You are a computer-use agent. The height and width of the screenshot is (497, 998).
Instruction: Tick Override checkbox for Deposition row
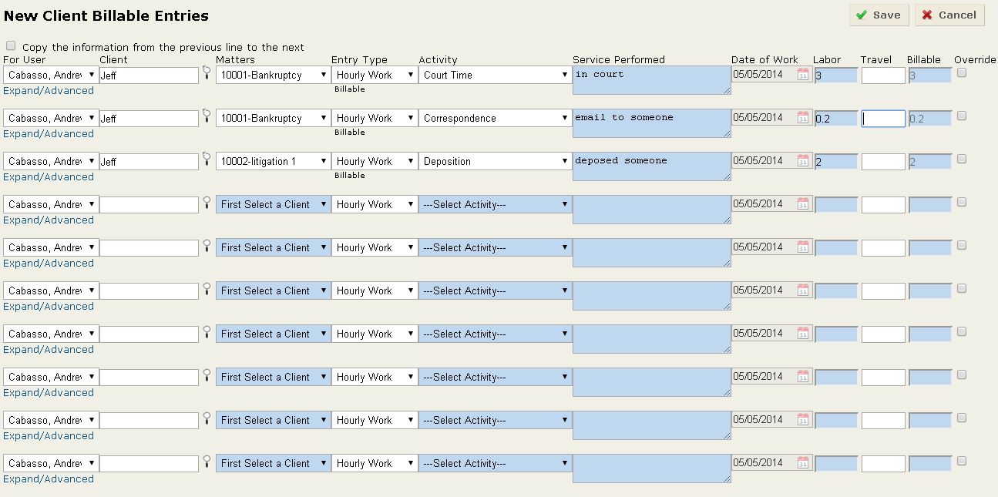962,160
